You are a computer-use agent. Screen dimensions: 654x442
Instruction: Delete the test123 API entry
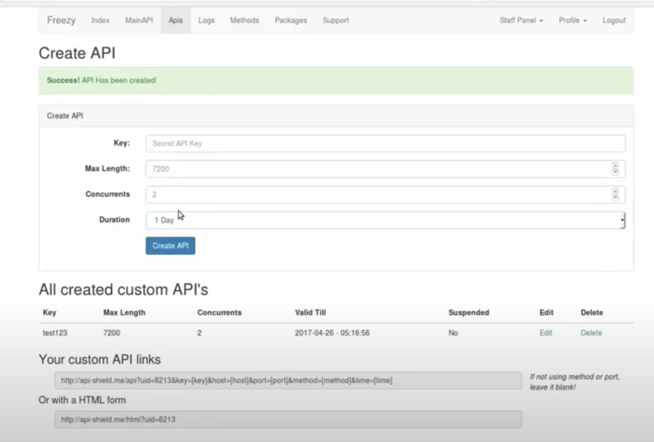click(591, 333)
